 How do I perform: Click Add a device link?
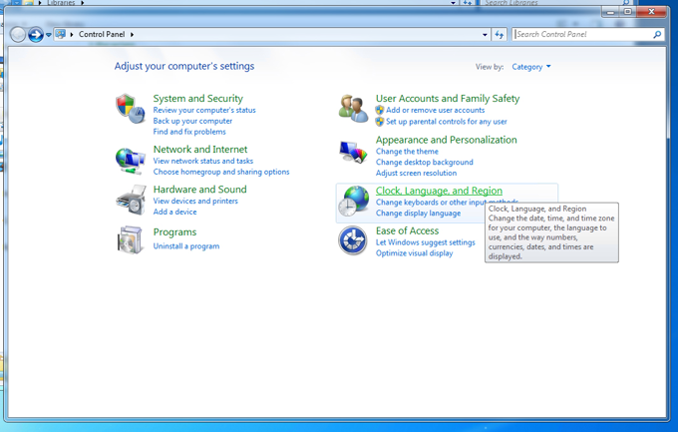pyautogui.click(x=174, y=212)
